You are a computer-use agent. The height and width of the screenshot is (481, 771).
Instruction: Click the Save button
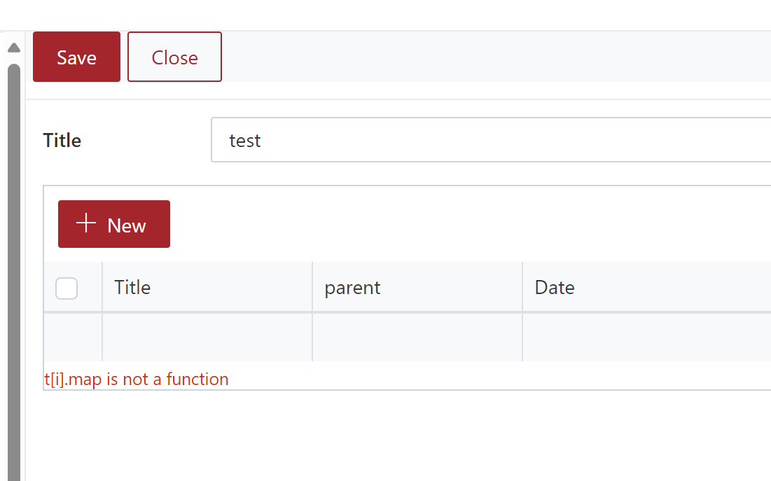click(76, 57)
